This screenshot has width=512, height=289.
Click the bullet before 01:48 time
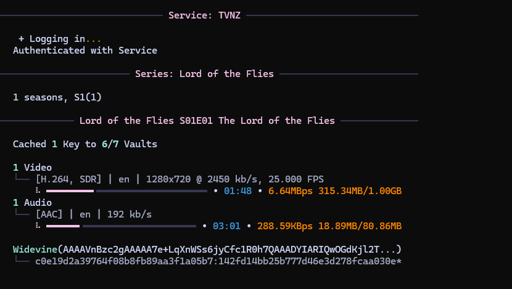tap(215, 191)
